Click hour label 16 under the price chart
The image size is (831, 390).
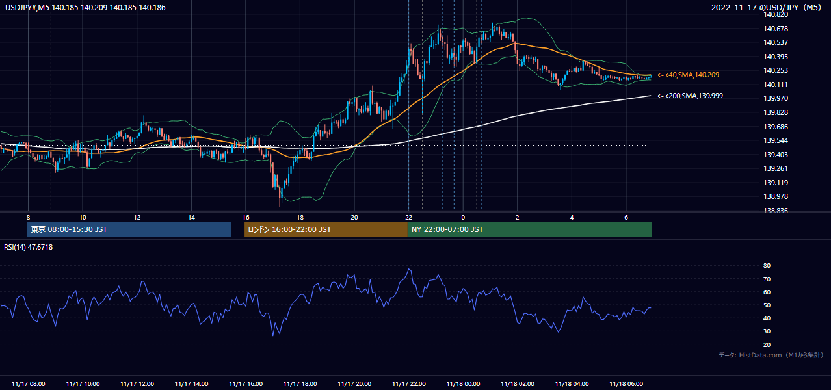coord(246,217)
